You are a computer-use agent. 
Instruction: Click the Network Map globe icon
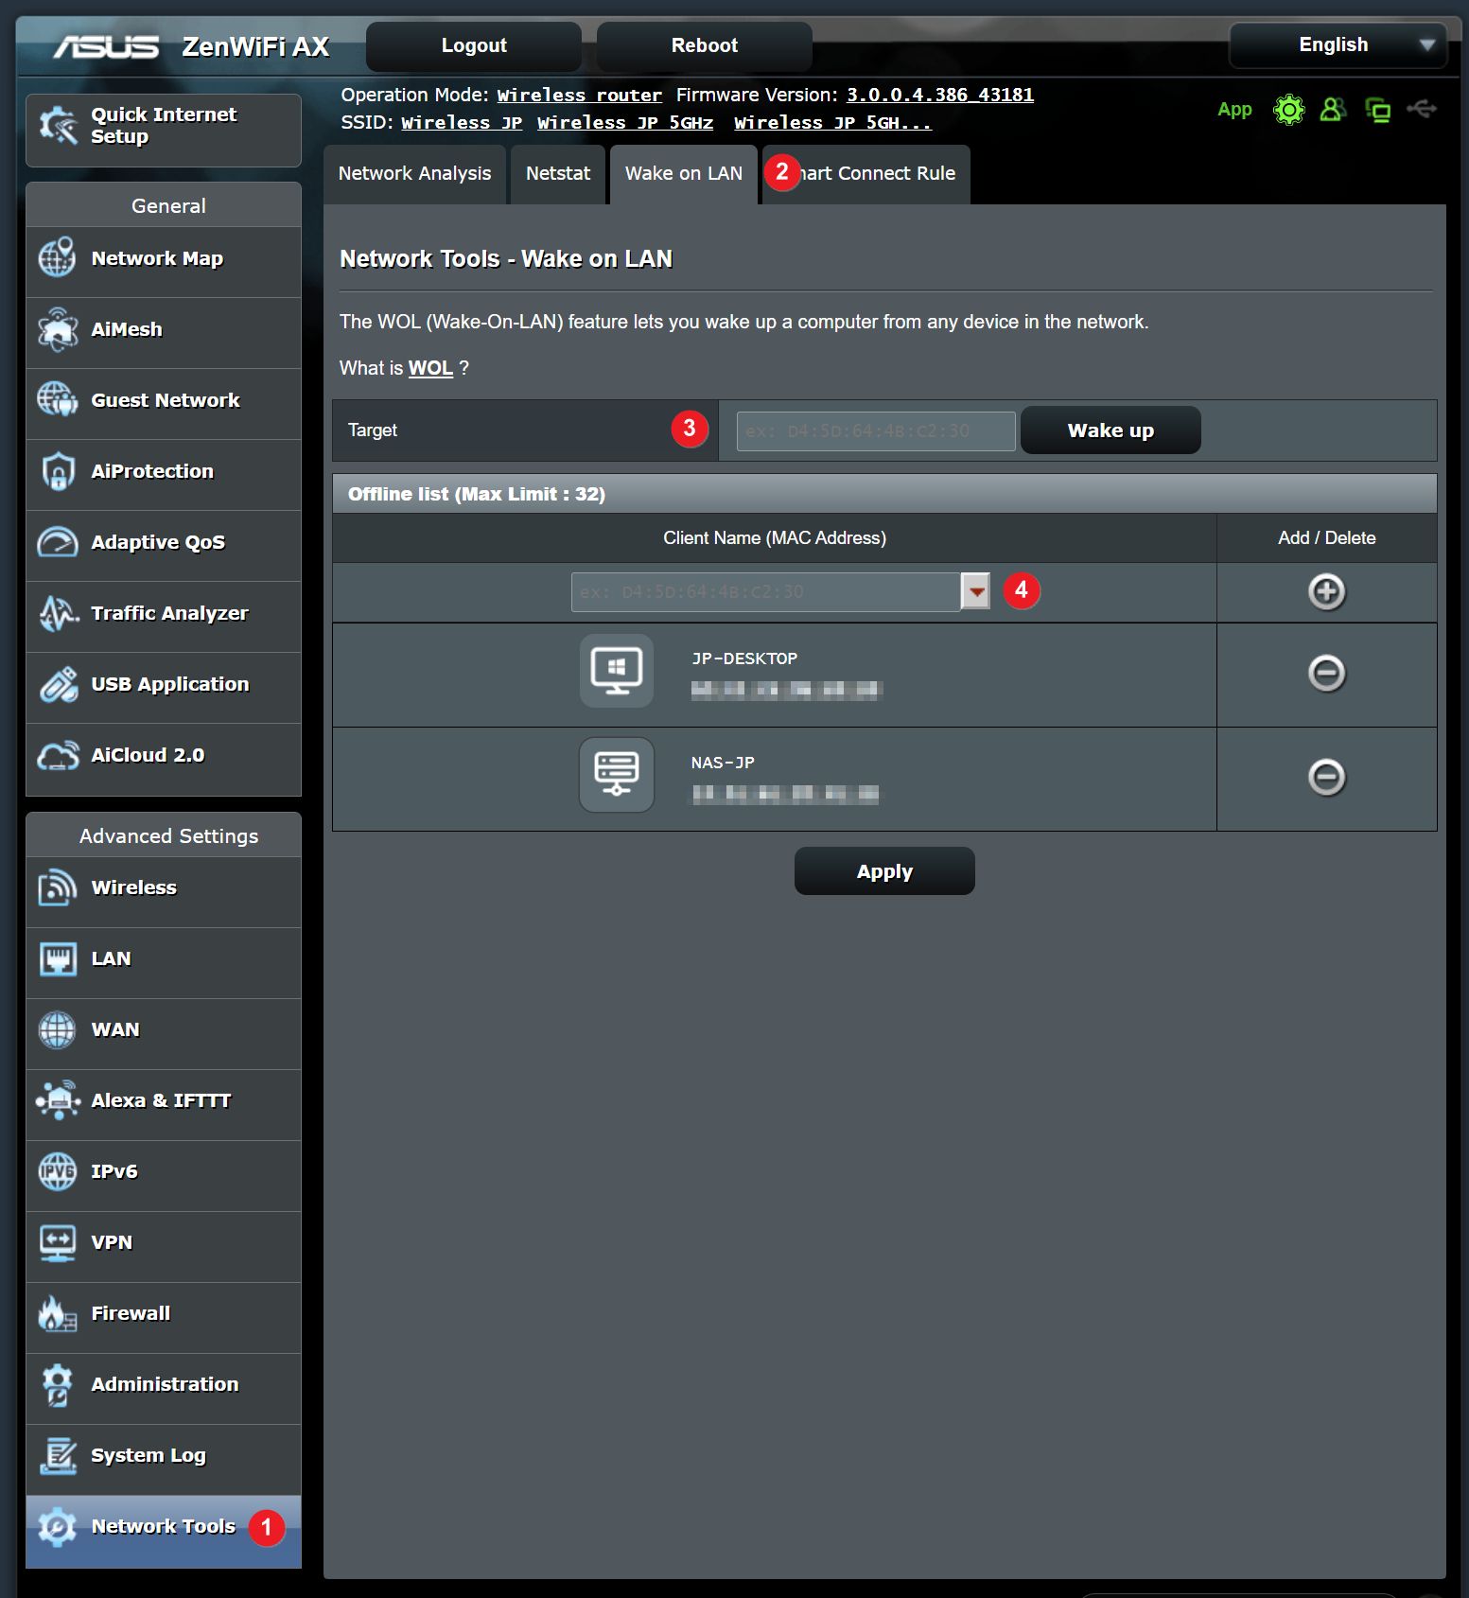[58, 257]
